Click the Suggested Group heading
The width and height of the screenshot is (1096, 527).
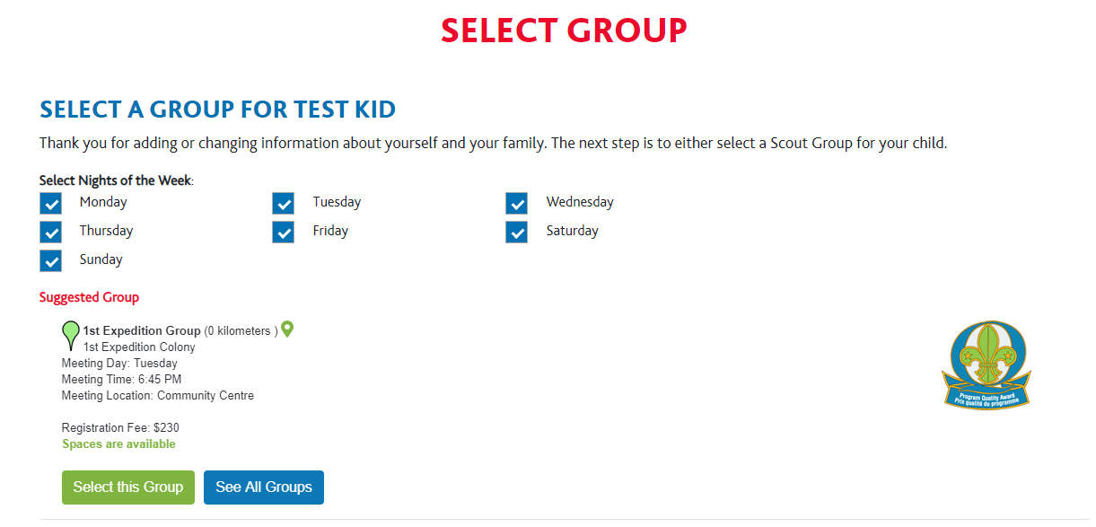[89, 297]
